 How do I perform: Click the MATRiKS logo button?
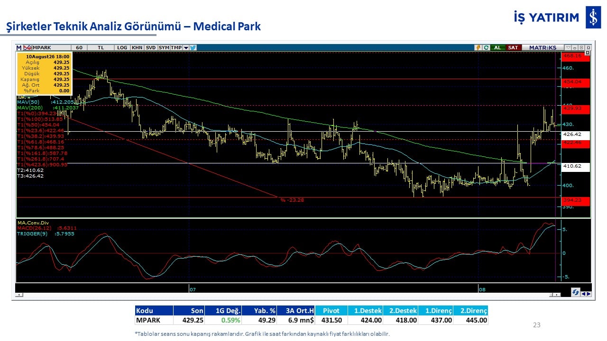(543, 48)
